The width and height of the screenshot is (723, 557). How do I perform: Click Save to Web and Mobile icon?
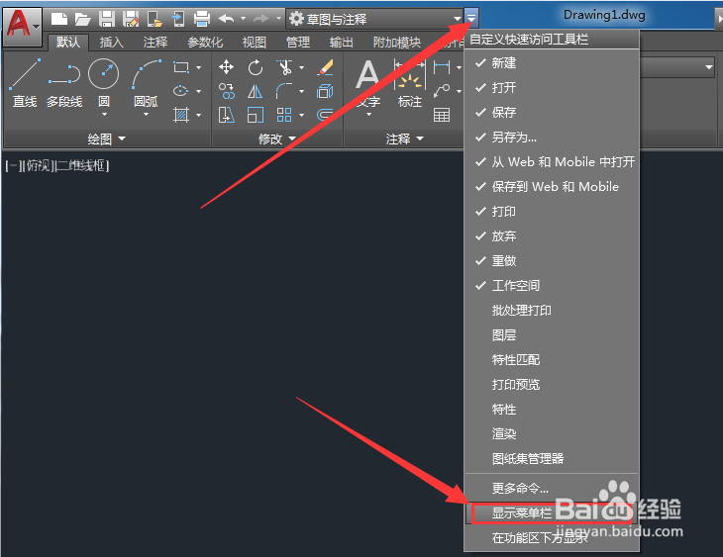(x=178, y=19)
